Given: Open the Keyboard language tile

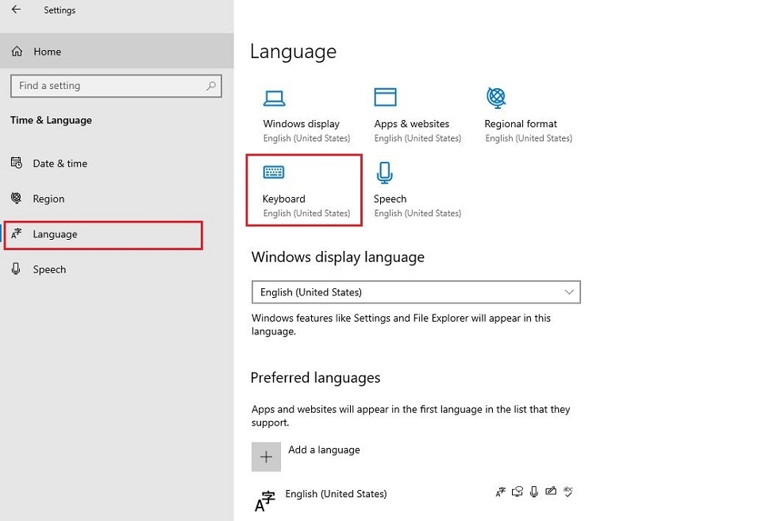Looking at the screenshot, I should (x=304, y=191).
